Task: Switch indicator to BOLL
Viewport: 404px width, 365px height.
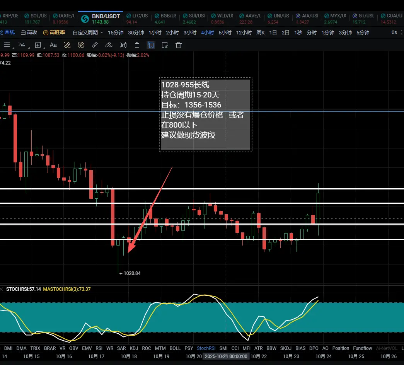Action: point(175,348)
